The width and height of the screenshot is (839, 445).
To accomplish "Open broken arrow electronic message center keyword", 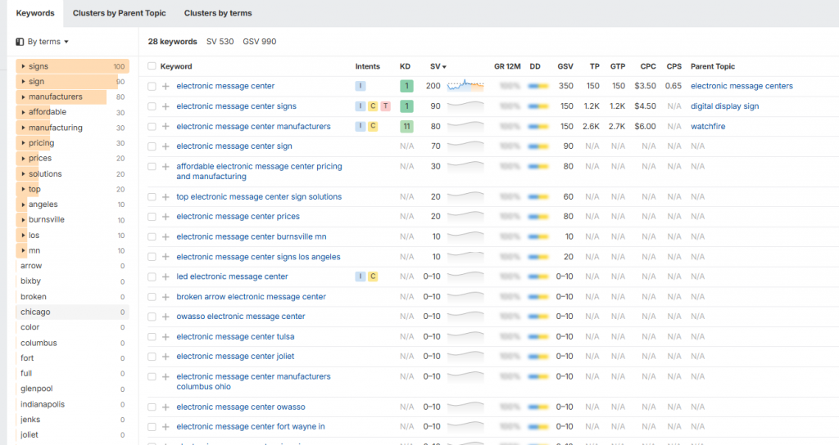I will click(x=251, y=297).
